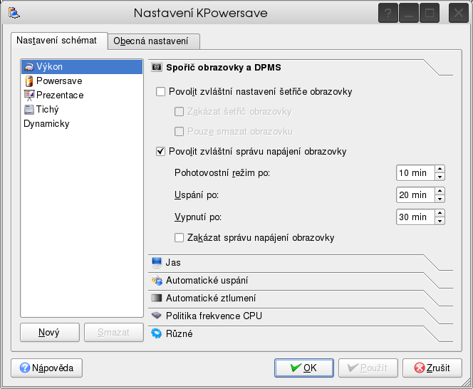Open Nápověda help button
This screenshot has width=473, height=389.
[x=46, y=368]
